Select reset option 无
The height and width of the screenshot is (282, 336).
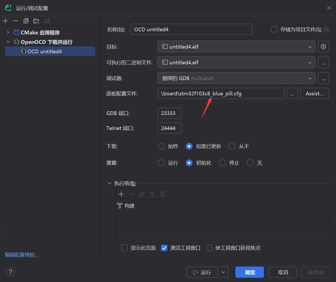pos(250,163)
